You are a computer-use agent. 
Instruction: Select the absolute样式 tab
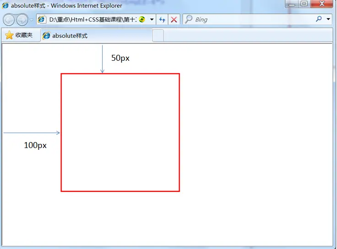[97, 36]
